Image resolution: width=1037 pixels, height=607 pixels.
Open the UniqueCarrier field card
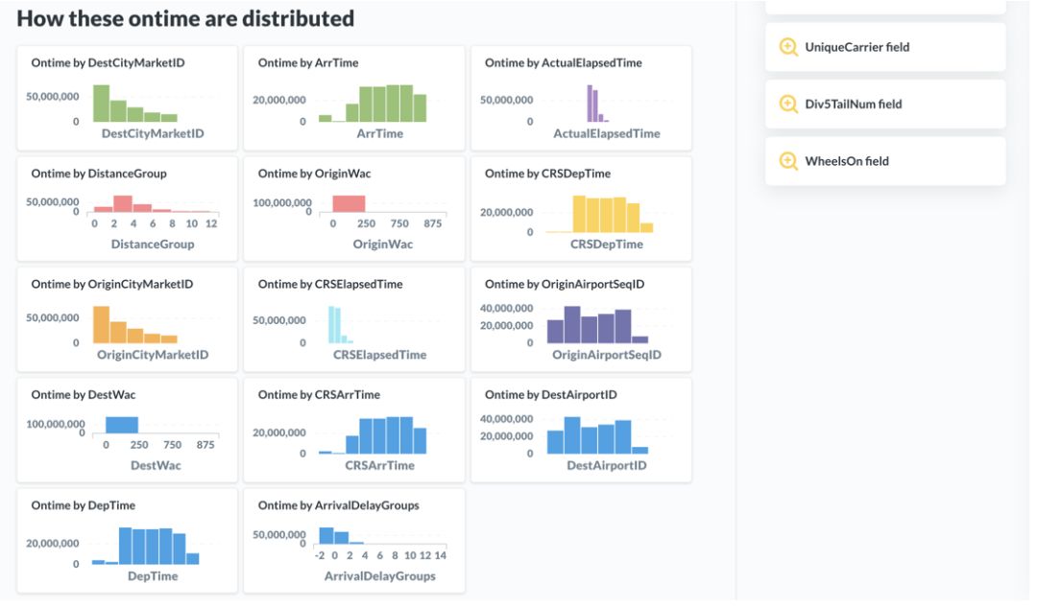coord(885,47)
